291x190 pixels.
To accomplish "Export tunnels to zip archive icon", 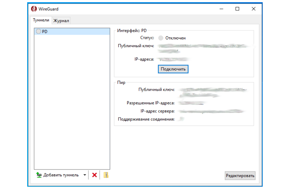I will coord(106,175).
